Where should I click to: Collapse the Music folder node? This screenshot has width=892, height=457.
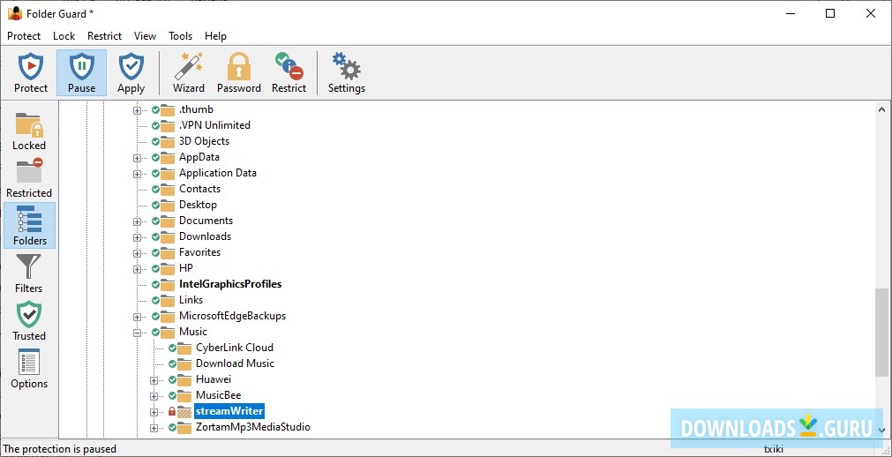137,333
